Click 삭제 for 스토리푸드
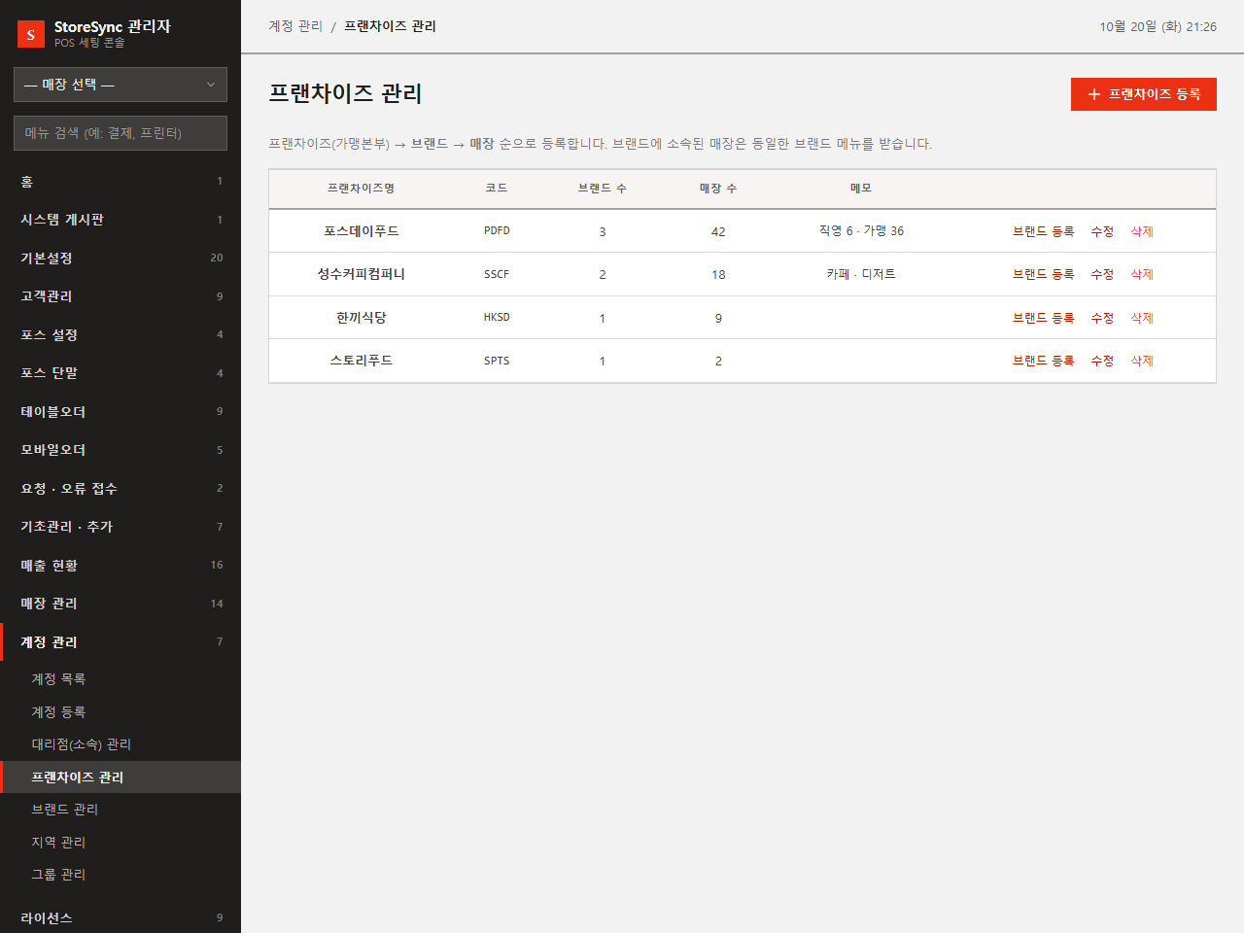1244x933 pixels. pyautogui.click(x=1142, y=361)
